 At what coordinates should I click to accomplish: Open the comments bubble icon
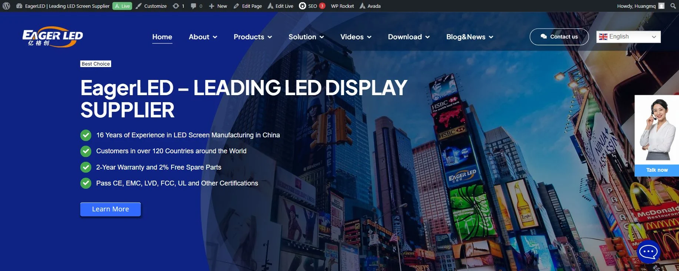[x=193, y=6]
